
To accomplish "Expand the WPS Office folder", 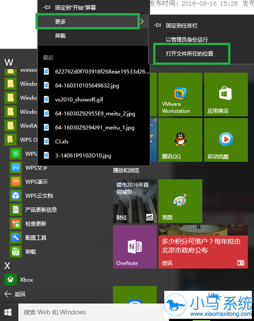I will click(x=21, y=140).
